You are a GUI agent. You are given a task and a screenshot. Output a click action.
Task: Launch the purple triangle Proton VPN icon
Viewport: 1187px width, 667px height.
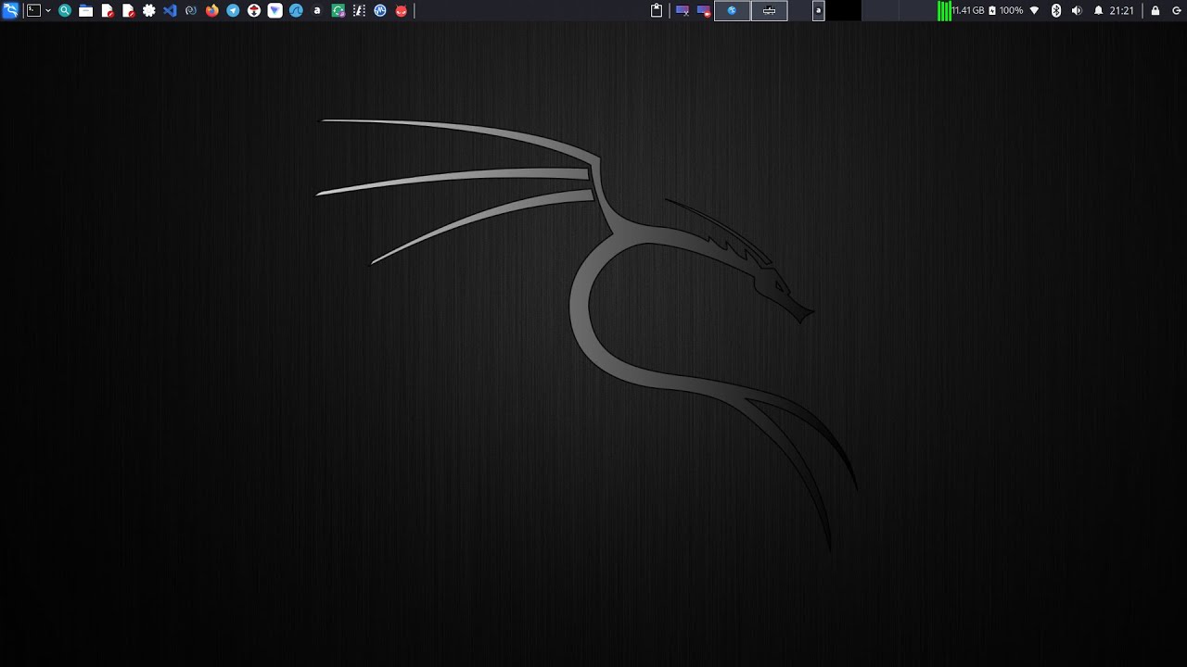[275, 10]
